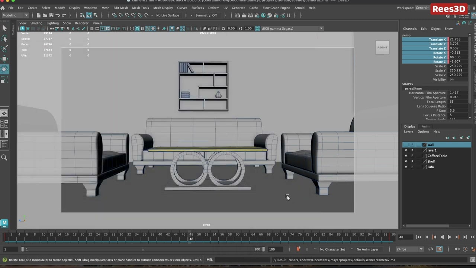Open the Workspace General dropdown
Screen dimensions: 476x268
tap(422, 8)
